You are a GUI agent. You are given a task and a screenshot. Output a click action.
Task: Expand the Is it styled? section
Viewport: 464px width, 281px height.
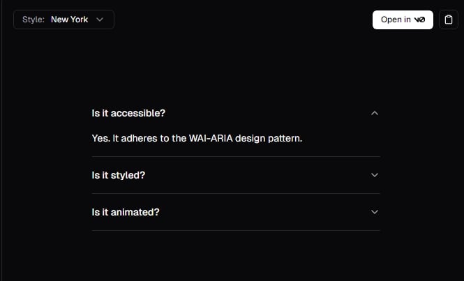[x=236, y=175]
